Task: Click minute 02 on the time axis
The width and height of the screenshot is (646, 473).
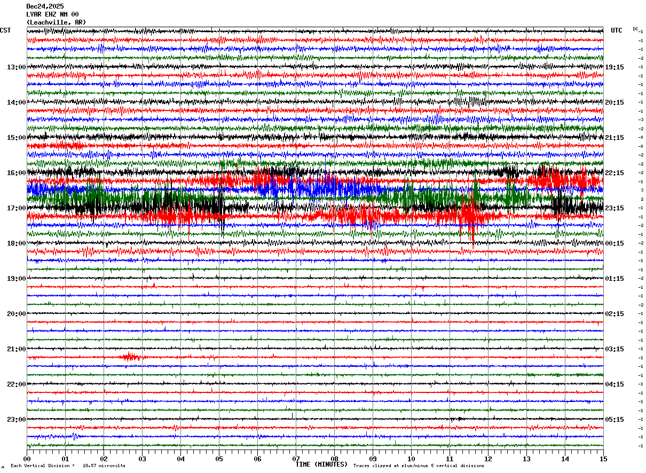Action: 104,459
